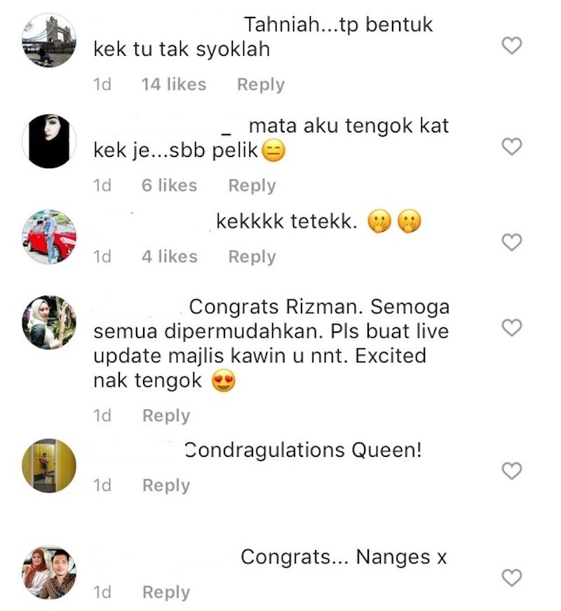Tap heart on 'mata aku tengok' comment
The width and height of the screenshot is (561, 611).
click(511, 146)
